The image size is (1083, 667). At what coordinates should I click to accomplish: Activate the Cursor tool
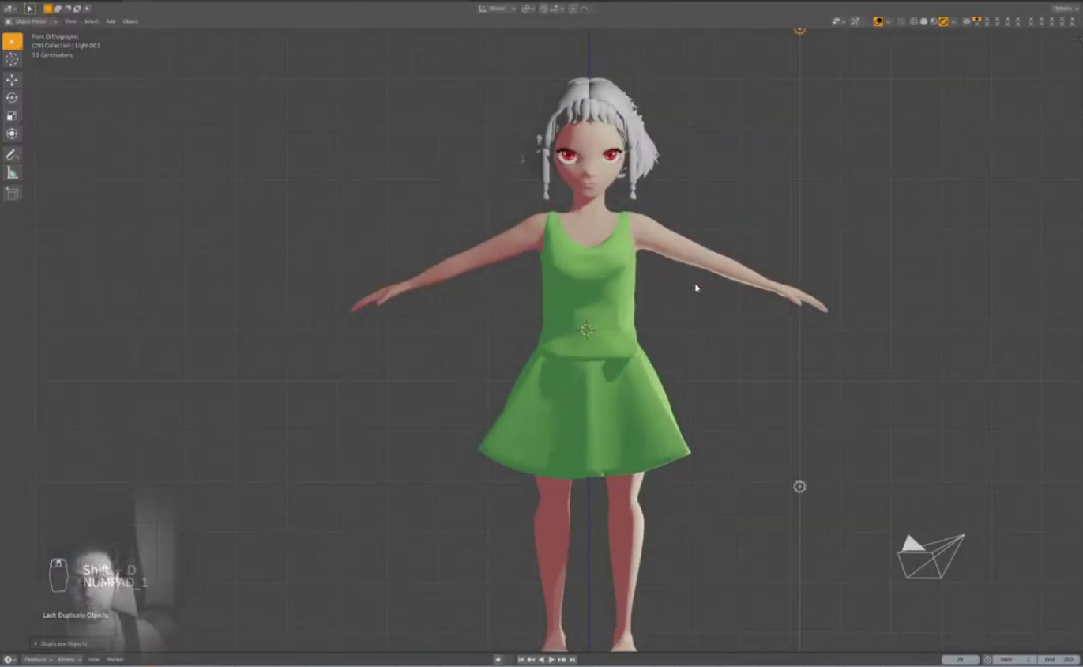click(13, 59)
